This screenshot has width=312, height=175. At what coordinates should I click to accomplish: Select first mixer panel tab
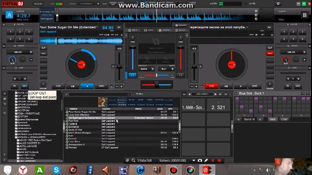[133, 30]
